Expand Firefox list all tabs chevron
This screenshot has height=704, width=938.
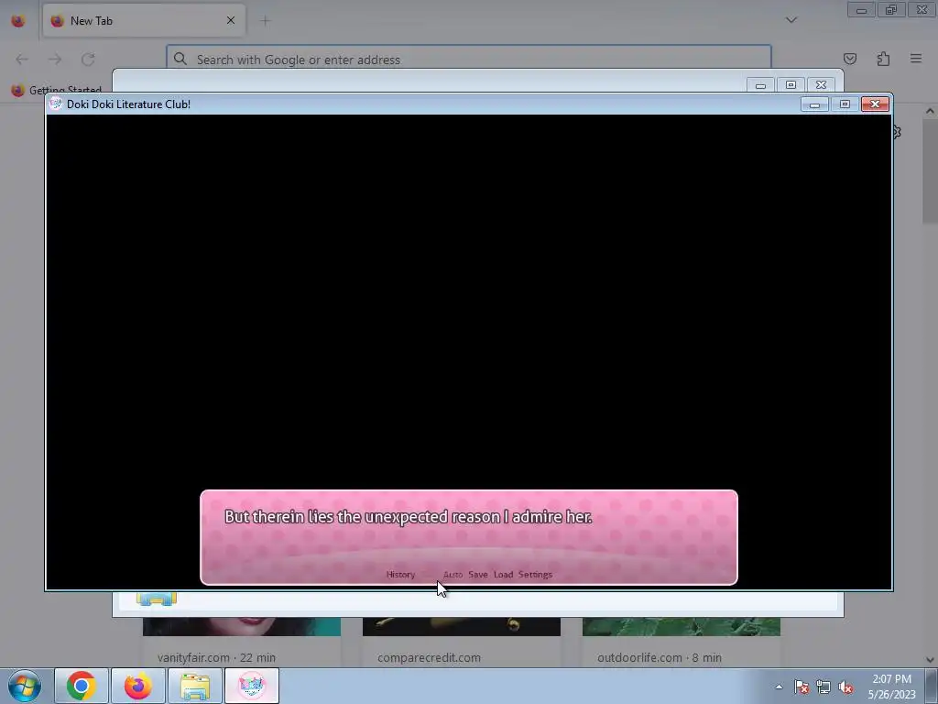point(791,20)
